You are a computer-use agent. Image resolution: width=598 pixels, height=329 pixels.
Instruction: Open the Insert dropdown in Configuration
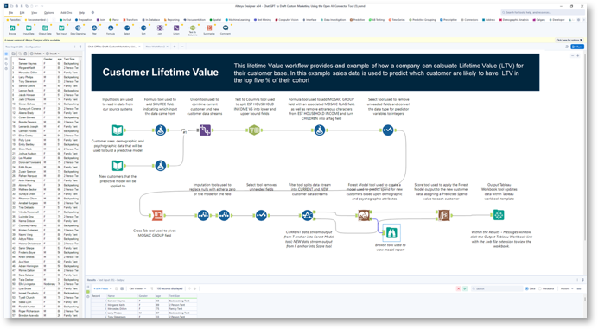click(52, 54)
